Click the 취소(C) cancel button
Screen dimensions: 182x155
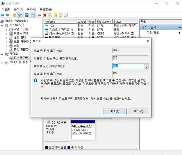point(138,111)
